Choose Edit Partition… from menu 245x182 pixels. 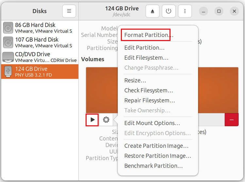pos(144,48)
